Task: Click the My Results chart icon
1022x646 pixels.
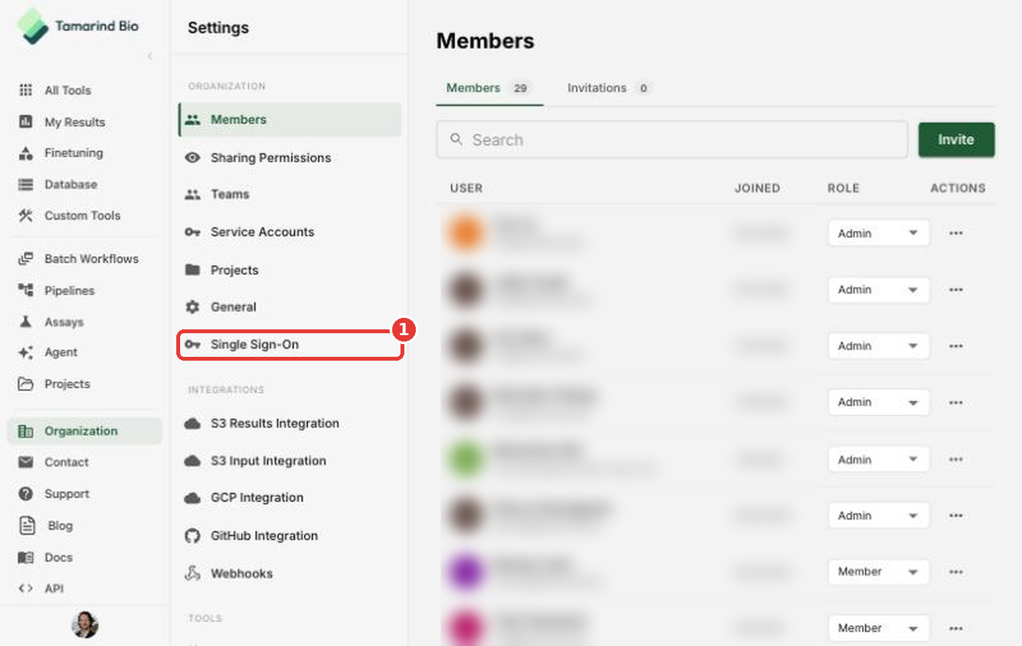Action: [26, 121]
